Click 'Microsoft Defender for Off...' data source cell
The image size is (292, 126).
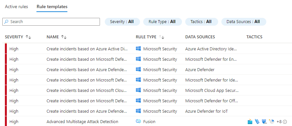click(212, 101)
